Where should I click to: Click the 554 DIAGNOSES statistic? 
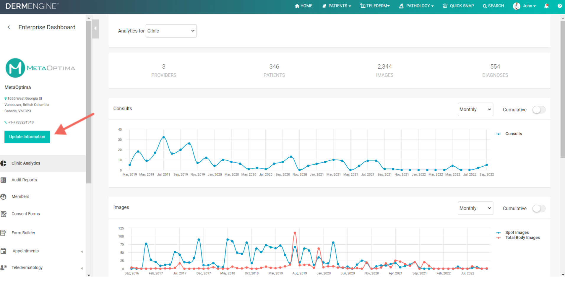495,71
